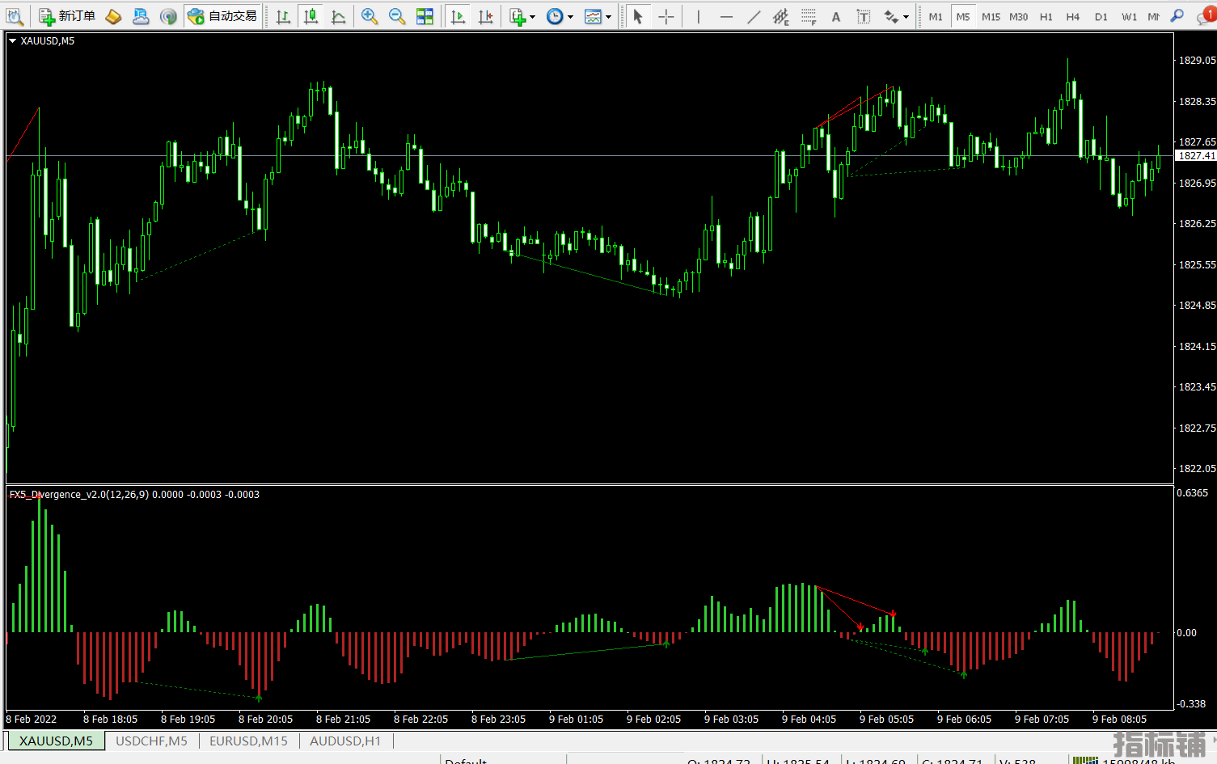Image resolution: width=1217 pixels, height=764 pixels.
Task: Select the text A tool
Action: click(836, 16)
